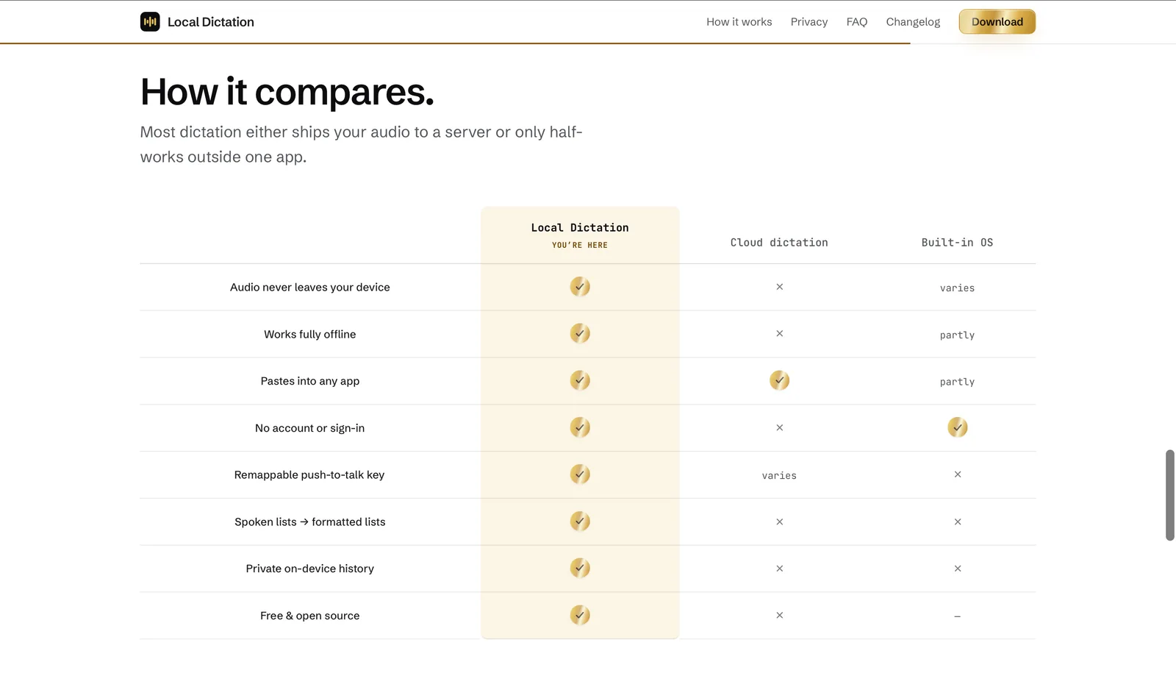The width and height of the screenshot is (1176, 673).
Task: Click the Local Dictation check for Works fully offline
Action: point(580,334)
